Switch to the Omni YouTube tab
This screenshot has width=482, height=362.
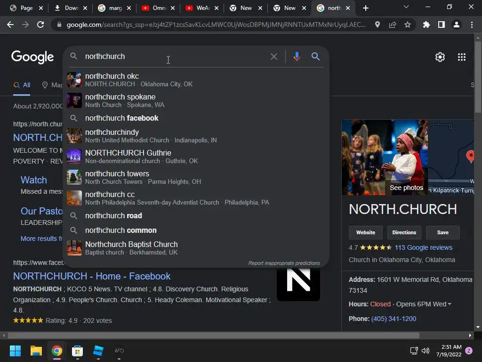click(159, 8)
